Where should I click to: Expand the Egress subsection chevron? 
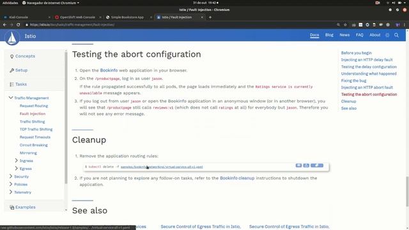pos(17,168)
